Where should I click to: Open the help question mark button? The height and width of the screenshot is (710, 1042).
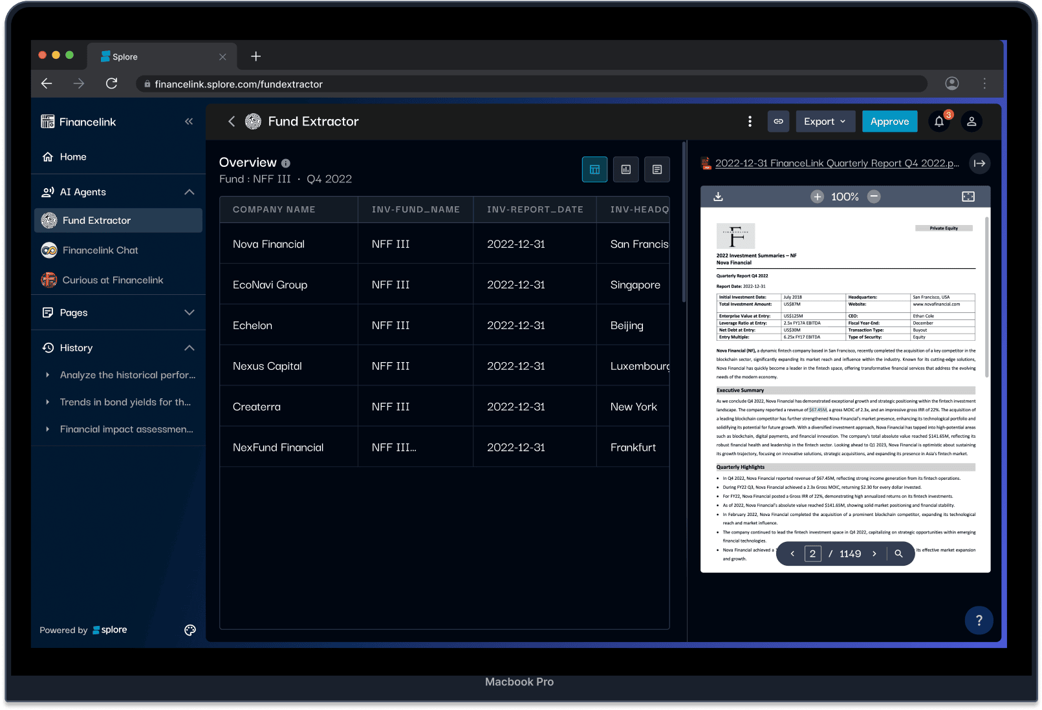point(979,621)
